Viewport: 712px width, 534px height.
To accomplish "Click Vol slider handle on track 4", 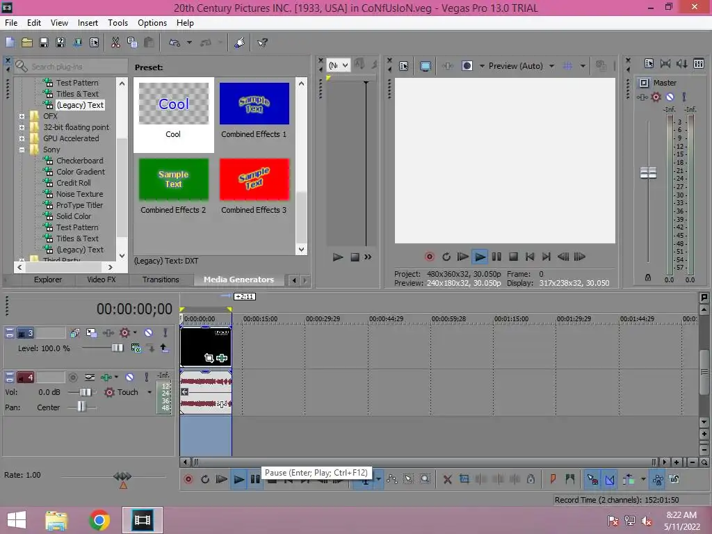I will [86, 392].
